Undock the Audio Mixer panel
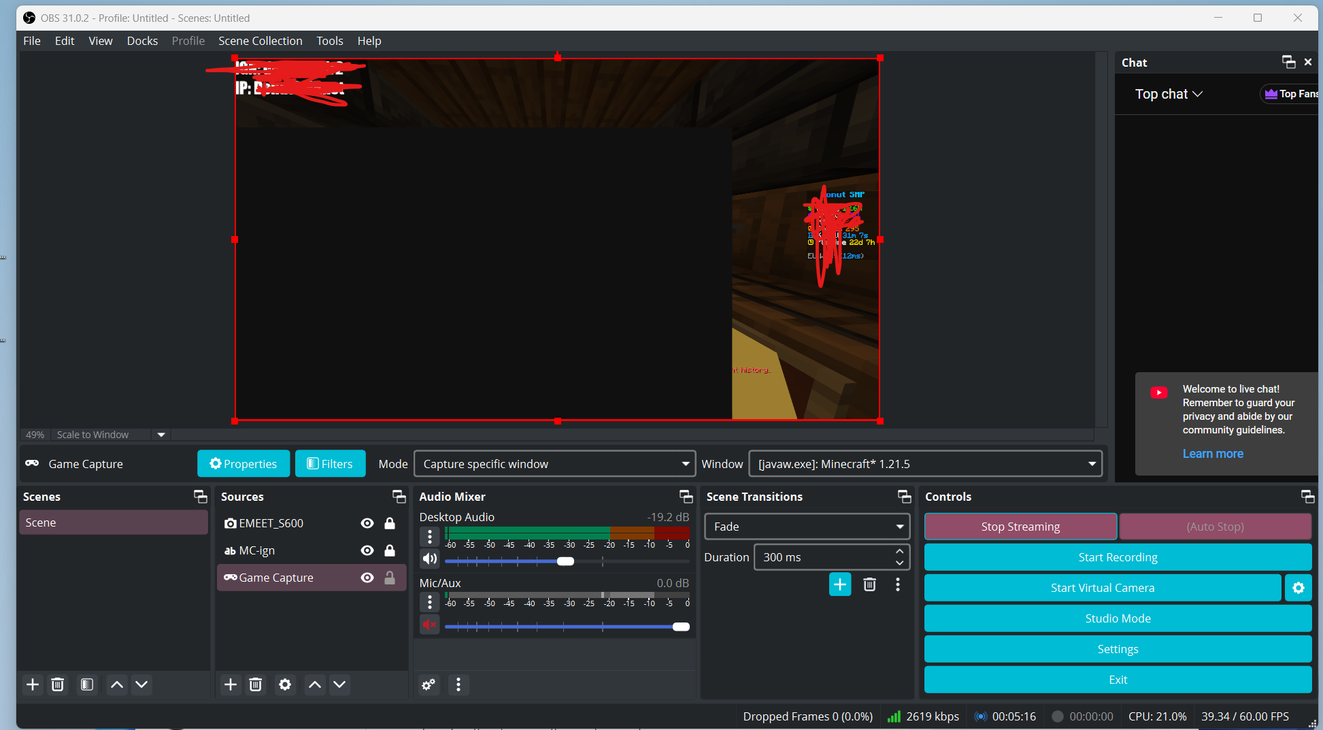 coord(686,497)
